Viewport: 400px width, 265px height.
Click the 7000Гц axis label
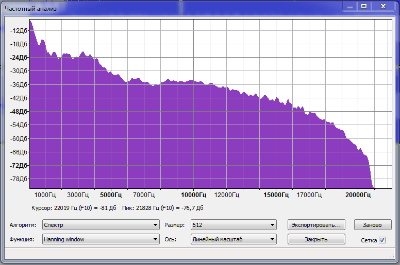click(x=144, y=195)
